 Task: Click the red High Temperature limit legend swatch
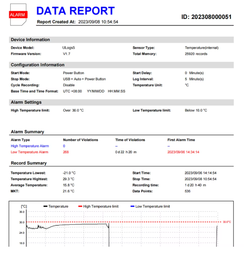80,206
